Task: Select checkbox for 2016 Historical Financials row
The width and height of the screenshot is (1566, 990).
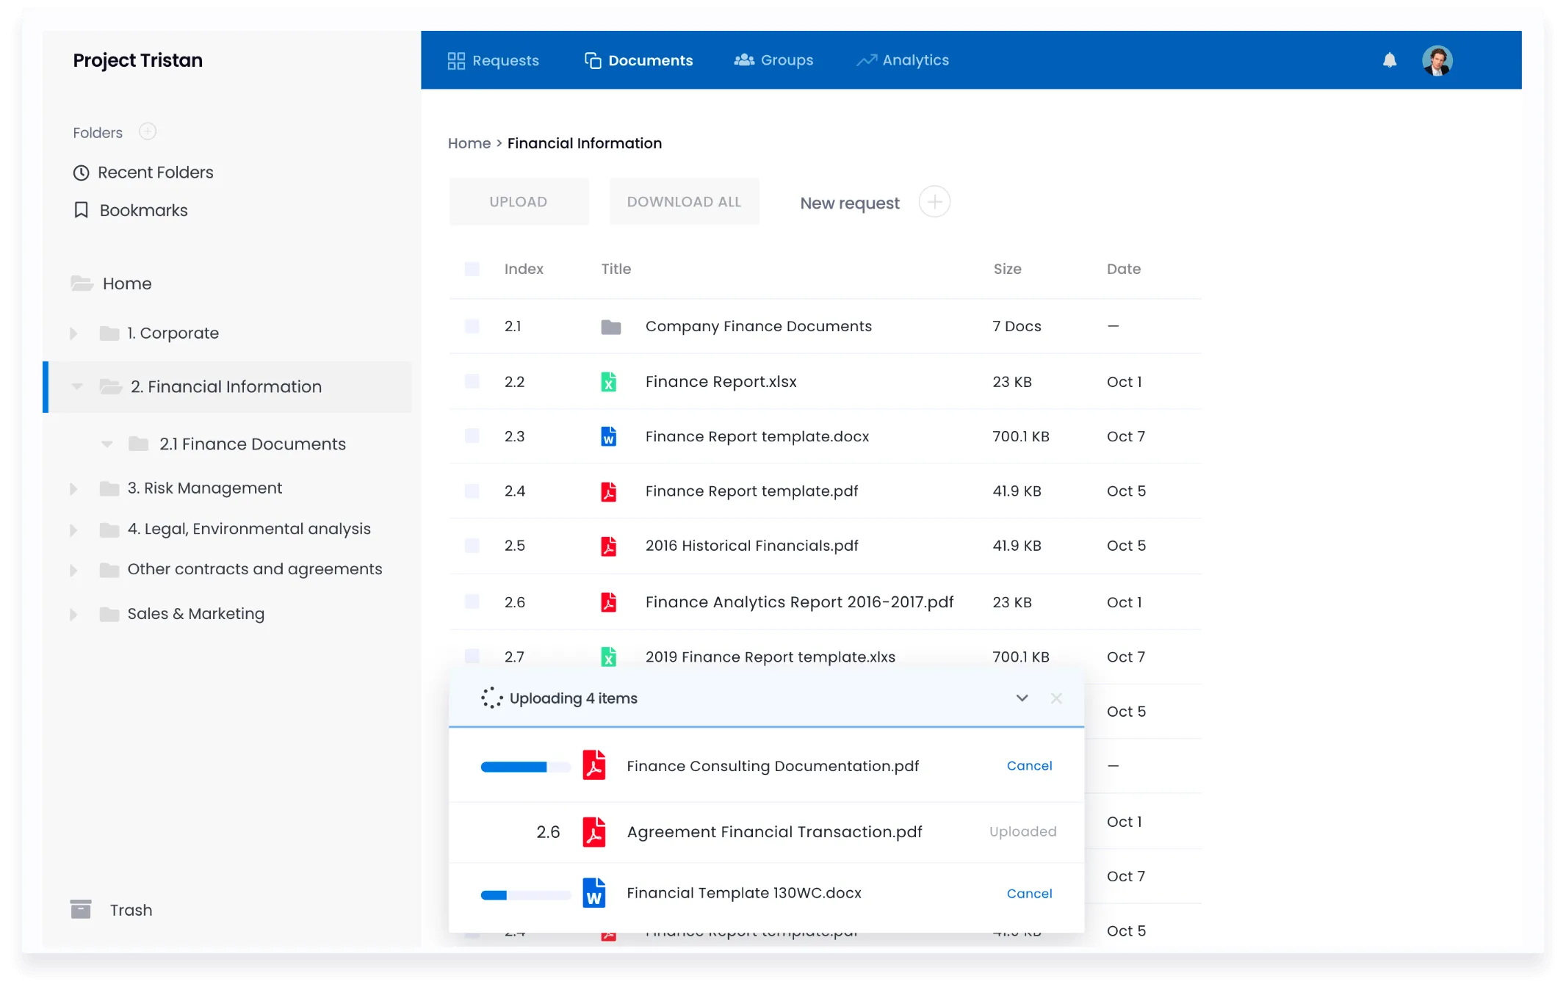Action: pos(472,546)
